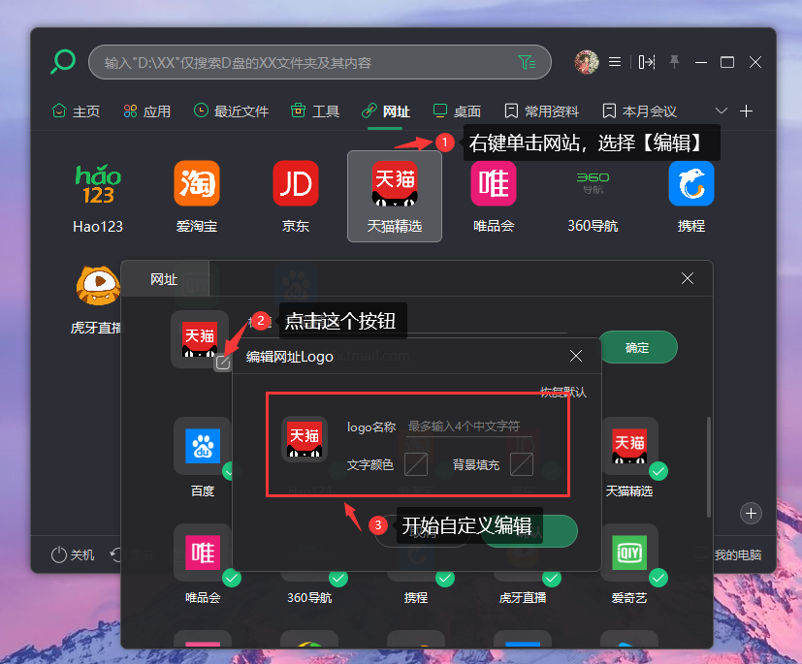Click the site list scrollbar
This screenshot has height=664, width=802.
pos(708,467)
